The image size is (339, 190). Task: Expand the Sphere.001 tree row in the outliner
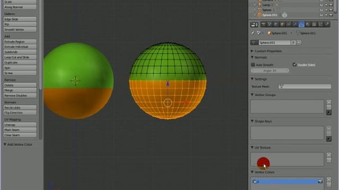(255, 15)
